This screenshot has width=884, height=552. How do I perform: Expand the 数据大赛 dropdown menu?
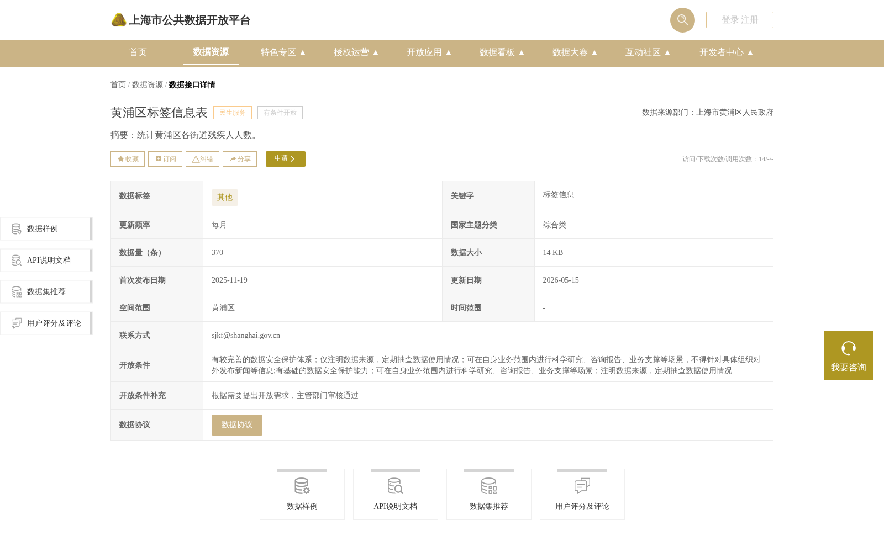tap(575, 52)
